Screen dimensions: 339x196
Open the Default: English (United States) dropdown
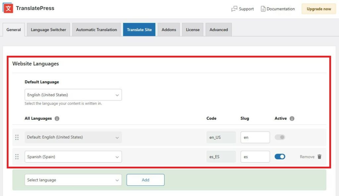[73, 137]
